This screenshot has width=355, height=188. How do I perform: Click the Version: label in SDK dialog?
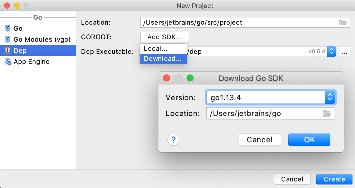(181, 97)
